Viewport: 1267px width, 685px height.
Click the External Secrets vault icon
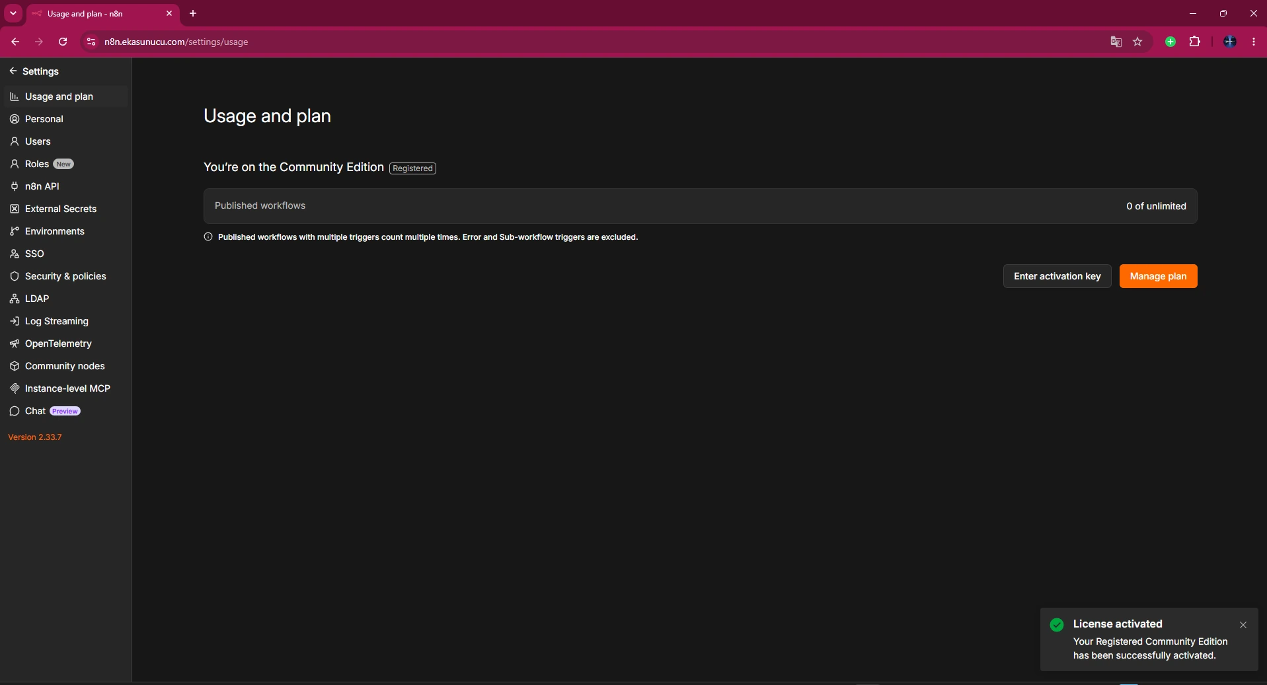[15, 209]
